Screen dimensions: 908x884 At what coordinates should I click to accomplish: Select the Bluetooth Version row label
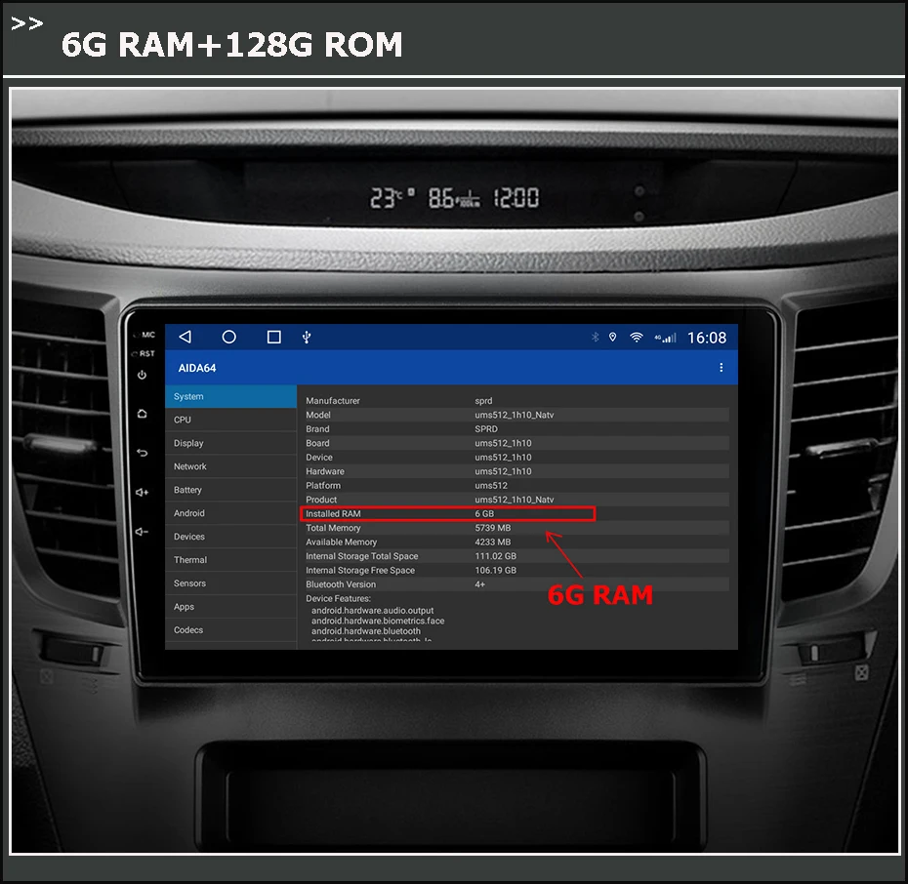click(x=341, y=584)
